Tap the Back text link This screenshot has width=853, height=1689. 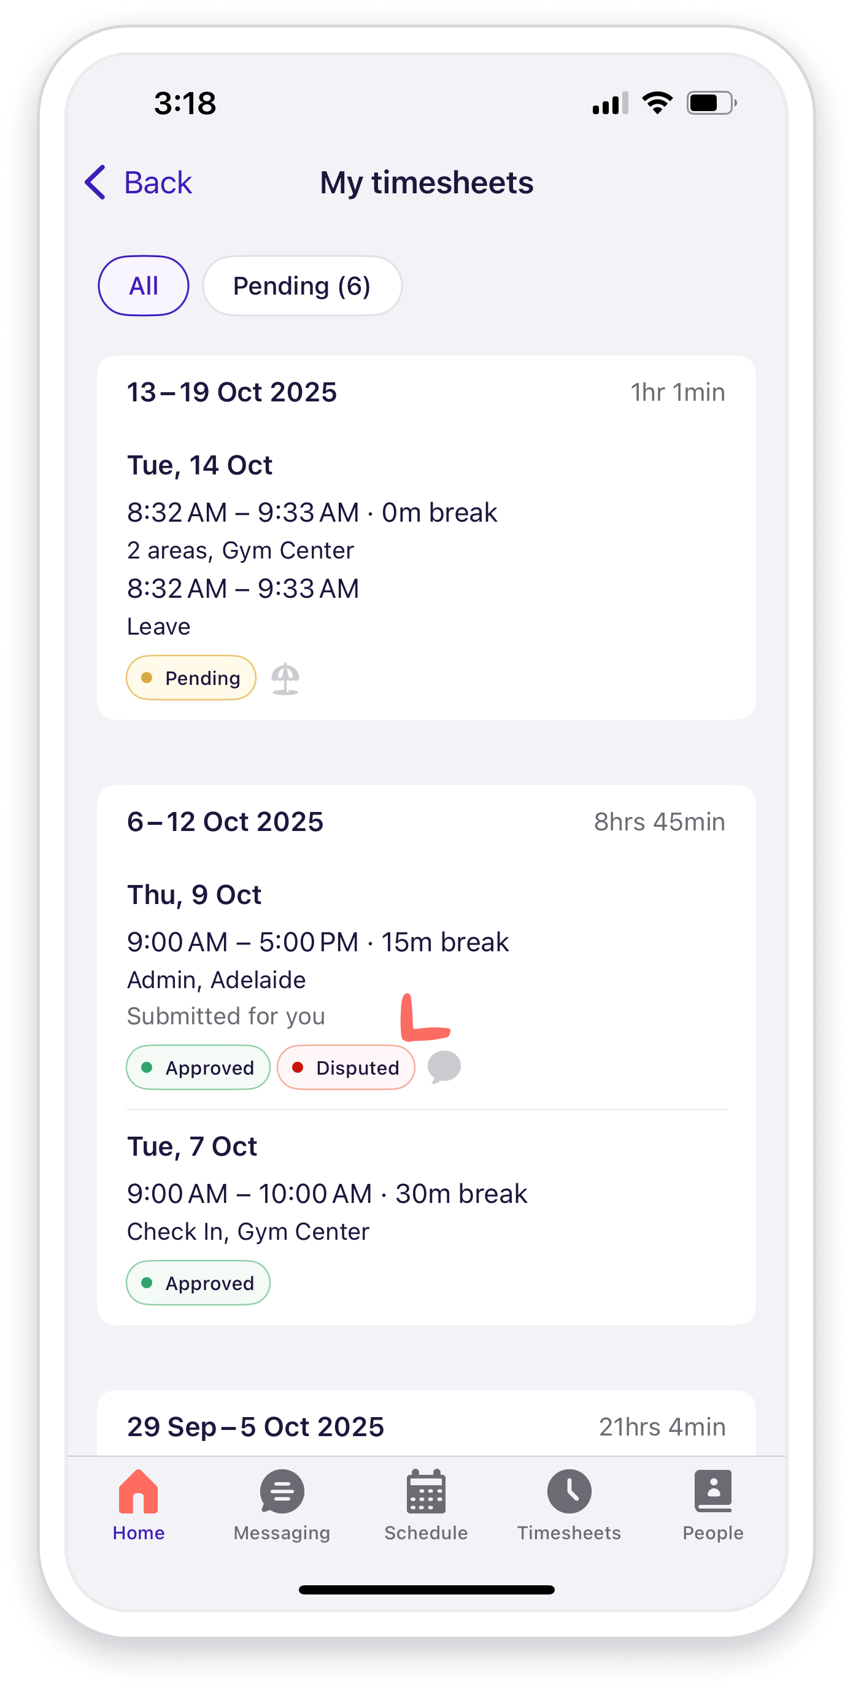click(158, 182)
